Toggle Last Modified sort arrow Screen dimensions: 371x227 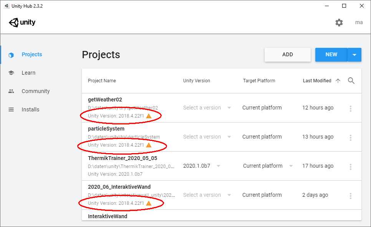(338, 81)
